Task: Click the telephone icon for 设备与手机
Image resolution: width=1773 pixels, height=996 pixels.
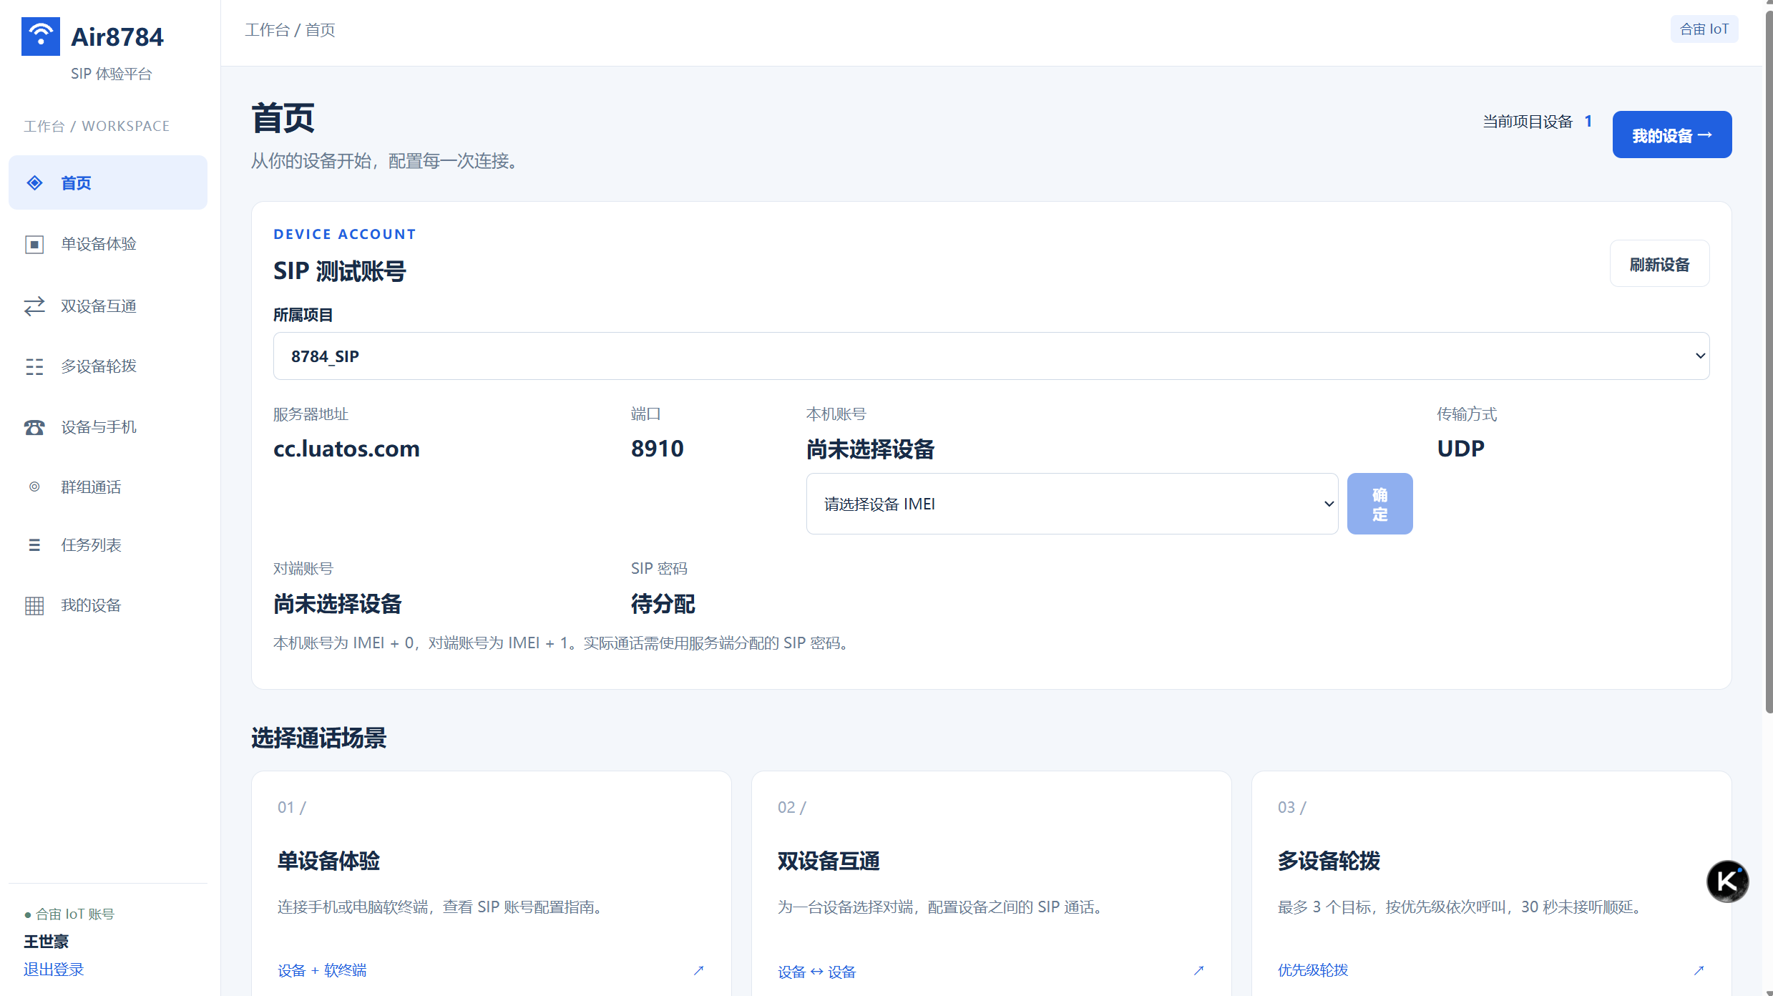Action: 34,427
